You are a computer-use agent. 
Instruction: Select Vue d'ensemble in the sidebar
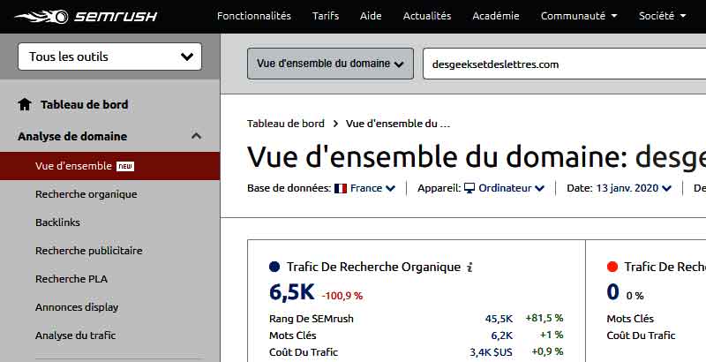[109, 166]
